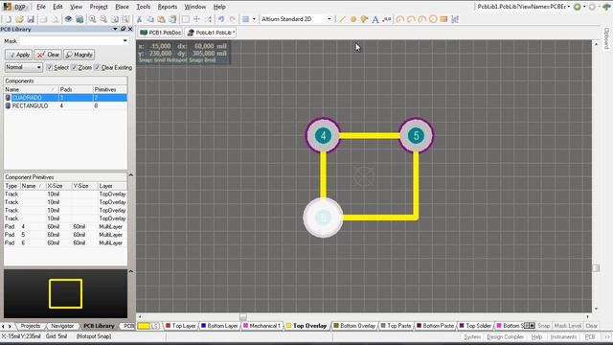
Task: Select the Place Pad tool
Action: point(353,19)
